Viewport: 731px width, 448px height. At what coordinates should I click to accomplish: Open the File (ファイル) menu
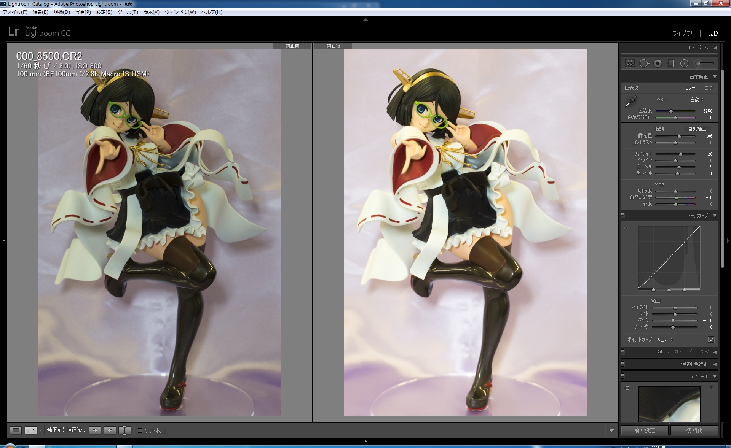(15, 12)
